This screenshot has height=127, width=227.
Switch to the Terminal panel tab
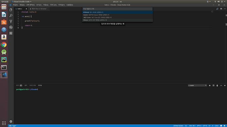tap(40, 86)
